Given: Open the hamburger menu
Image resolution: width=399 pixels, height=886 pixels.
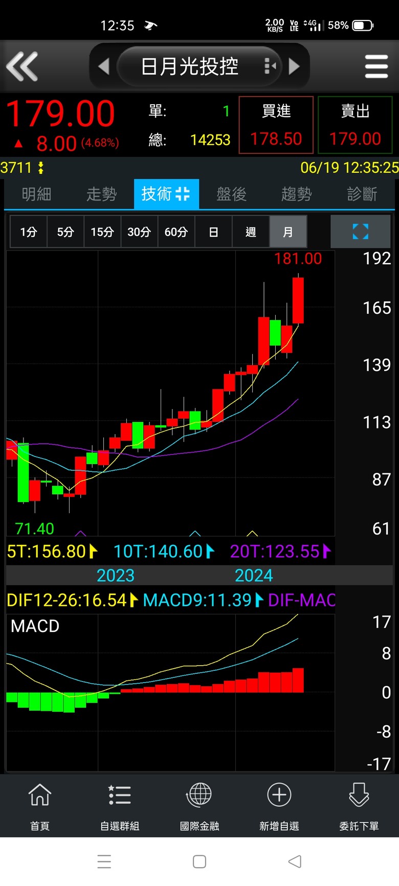Looking at the screenshot, I should (x=376, y=66).
